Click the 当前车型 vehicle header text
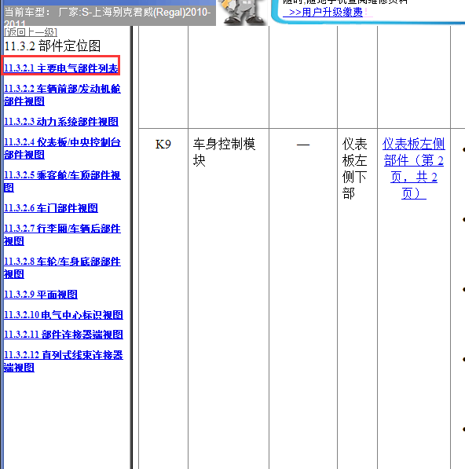Viewport: 465px width, 469px height. [108, 17]
